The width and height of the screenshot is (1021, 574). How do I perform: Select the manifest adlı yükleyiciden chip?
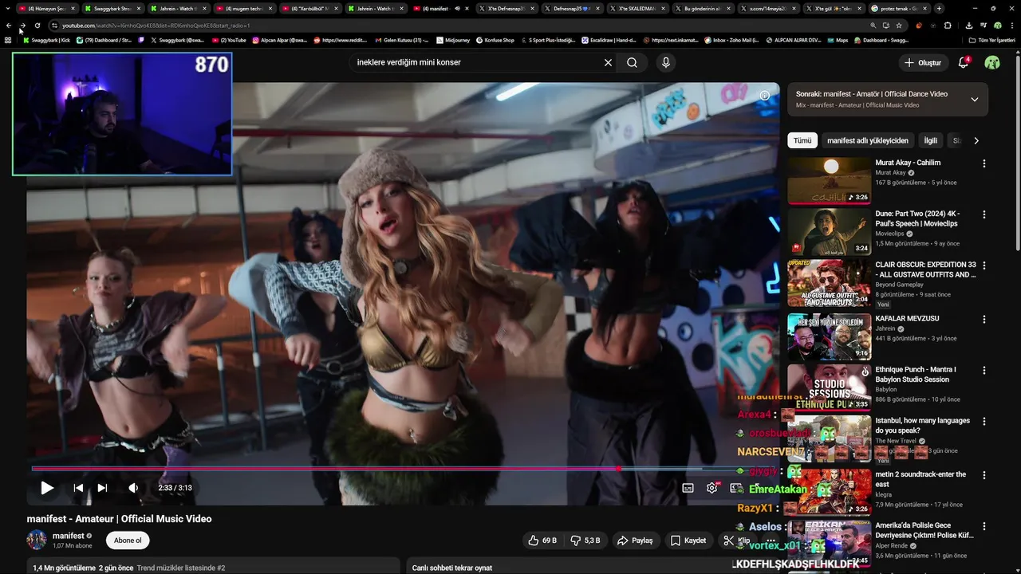pyautogui.click(x=868, y=140)
